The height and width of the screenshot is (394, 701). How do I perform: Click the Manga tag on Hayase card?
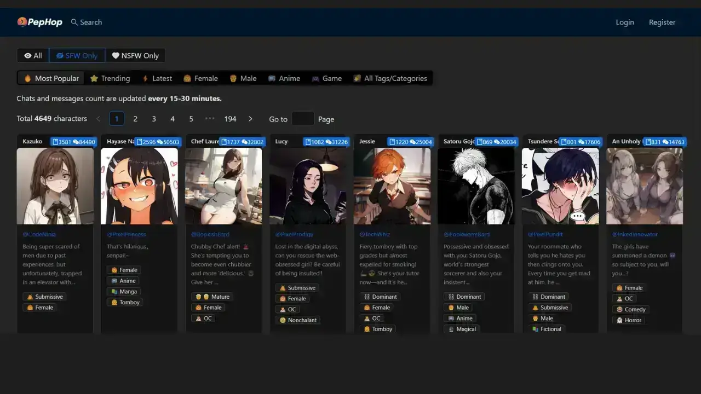[x=123, y=292]
